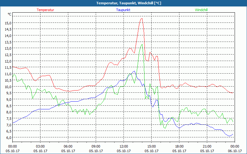Screen dimensions: 247x154
Task: Click the green Windchill legend label
Action: click(201, 10)
